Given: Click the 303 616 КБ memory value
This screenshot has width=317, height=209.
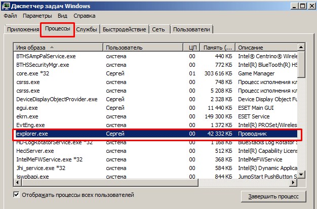Looking at the screenshot, I should (218, 73).
